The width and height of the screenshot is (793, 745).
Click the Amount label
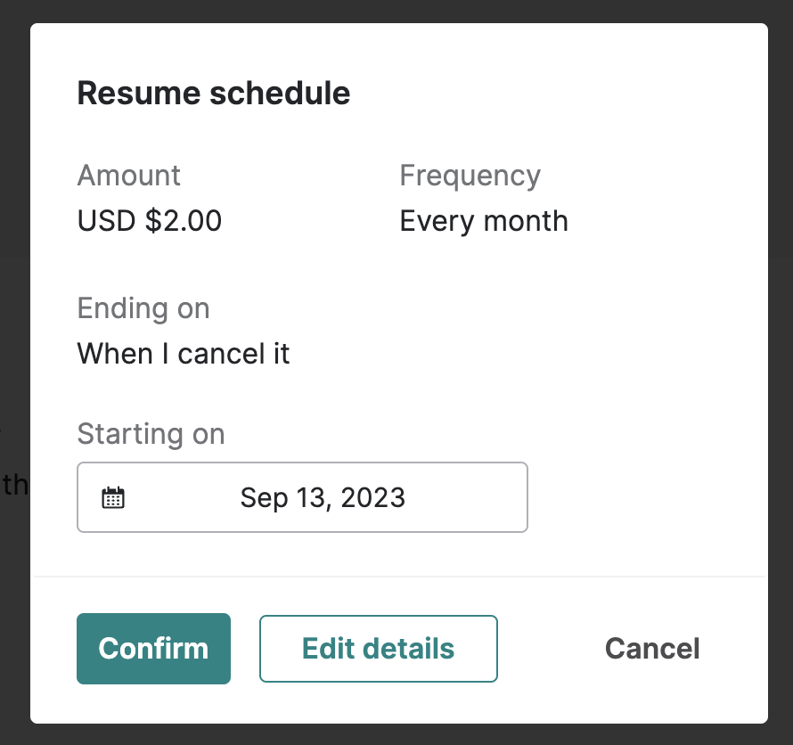128,176
